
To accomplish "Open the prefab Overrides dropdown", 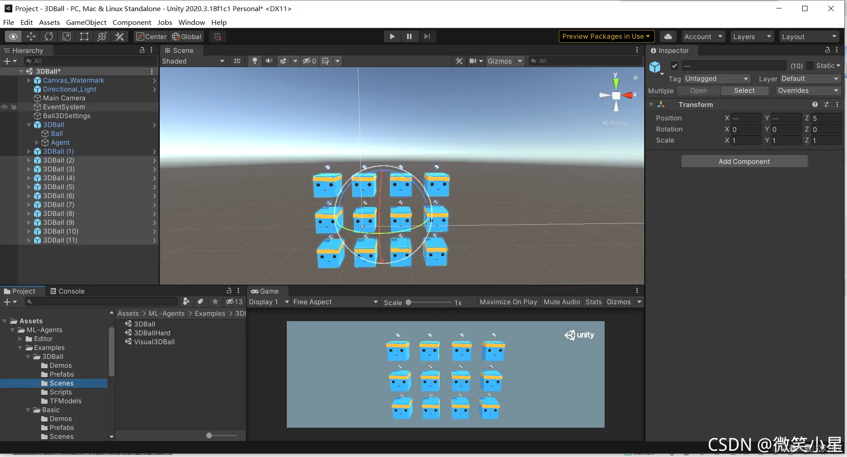I will [808, 91].
